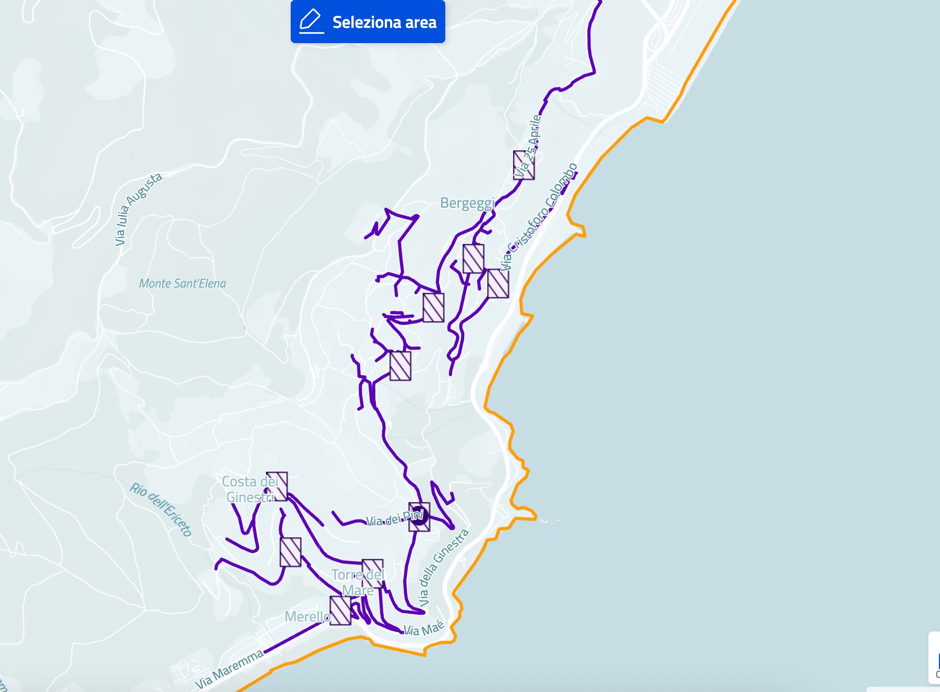Click the Via Julia Augusta road label

pos(138,209)
